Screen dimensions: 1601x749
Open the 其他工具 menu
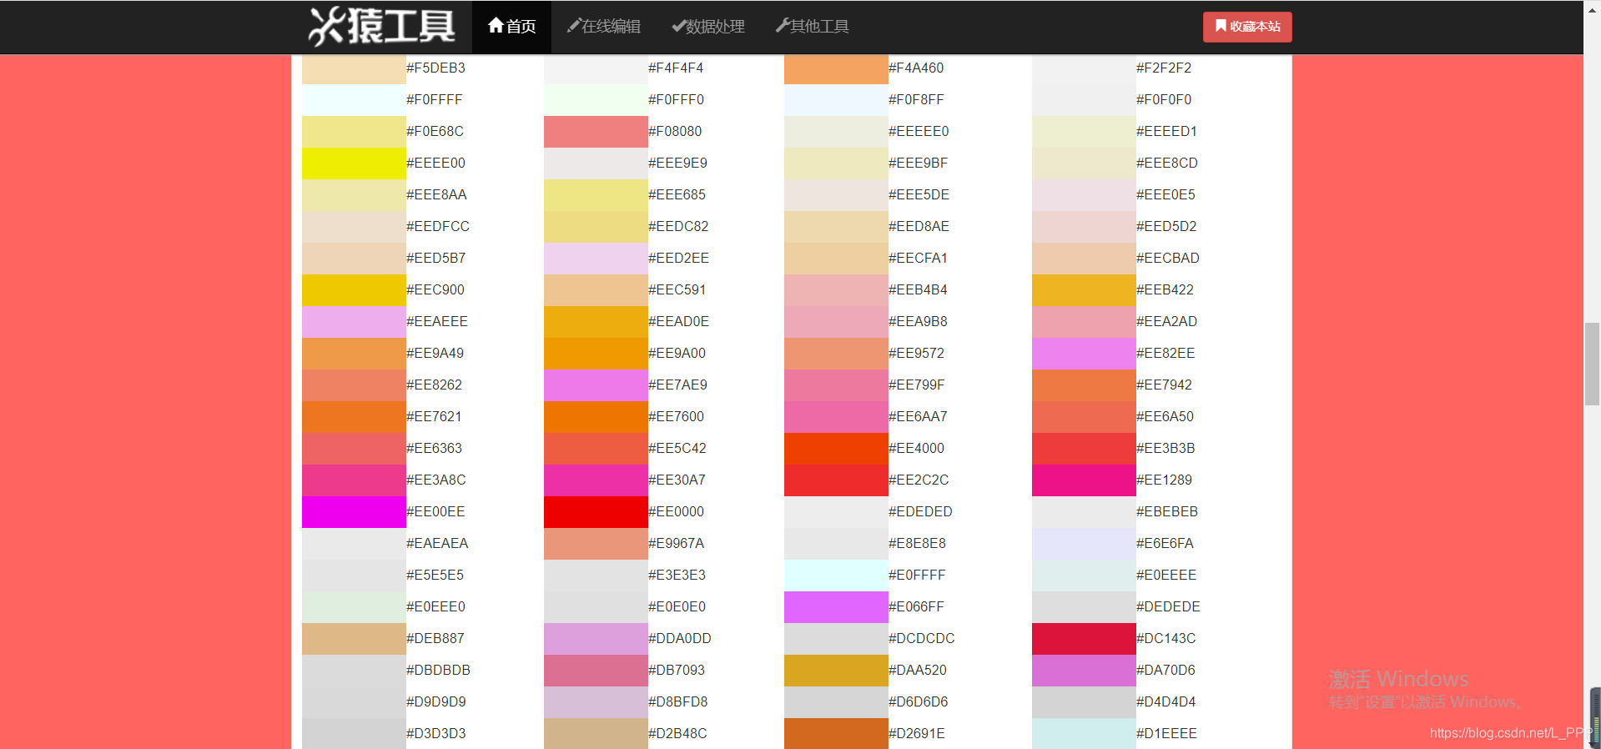pyautogui.click(x=813, y=27)
